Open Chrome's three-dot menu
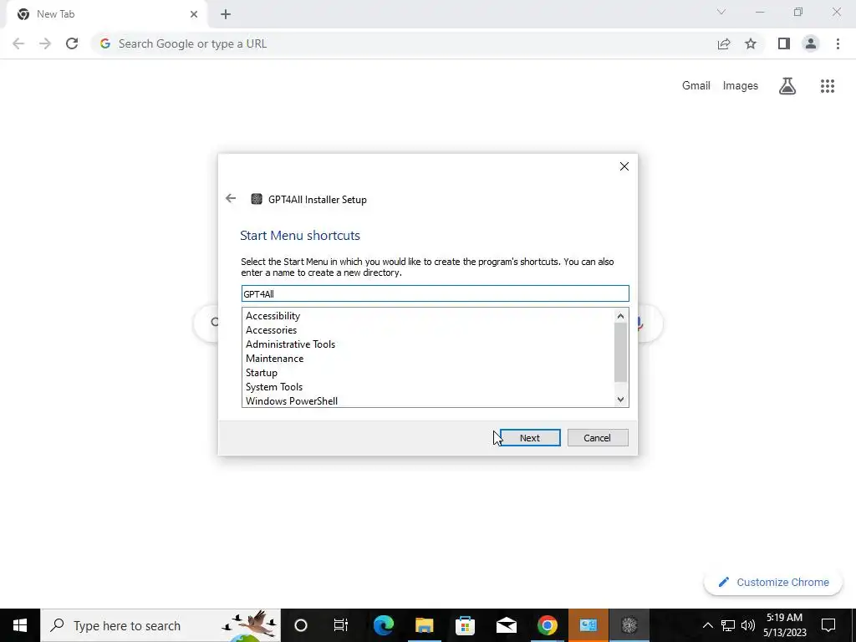This screenshot has width=856, height=642. click(x=838, y=43)
